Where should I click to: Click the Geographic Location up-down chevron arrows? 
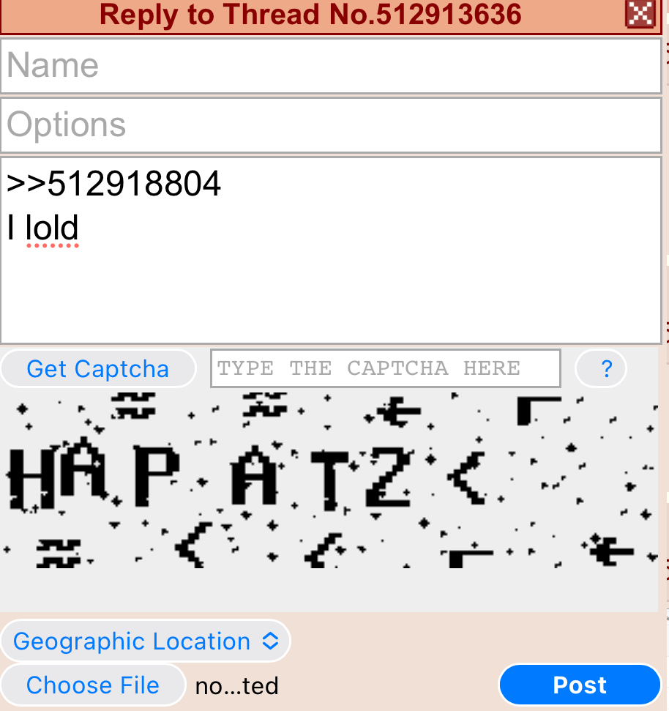coord(270,641)
